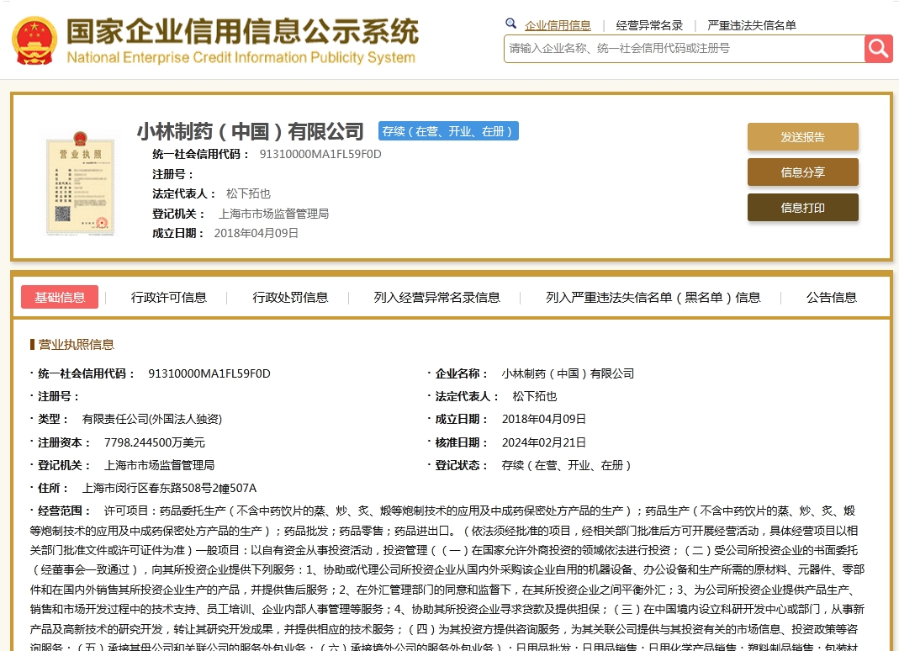This screenshot has height=651, width=899.
Task: Click the 登记机关 value in license details
Action: coord(160,465)
